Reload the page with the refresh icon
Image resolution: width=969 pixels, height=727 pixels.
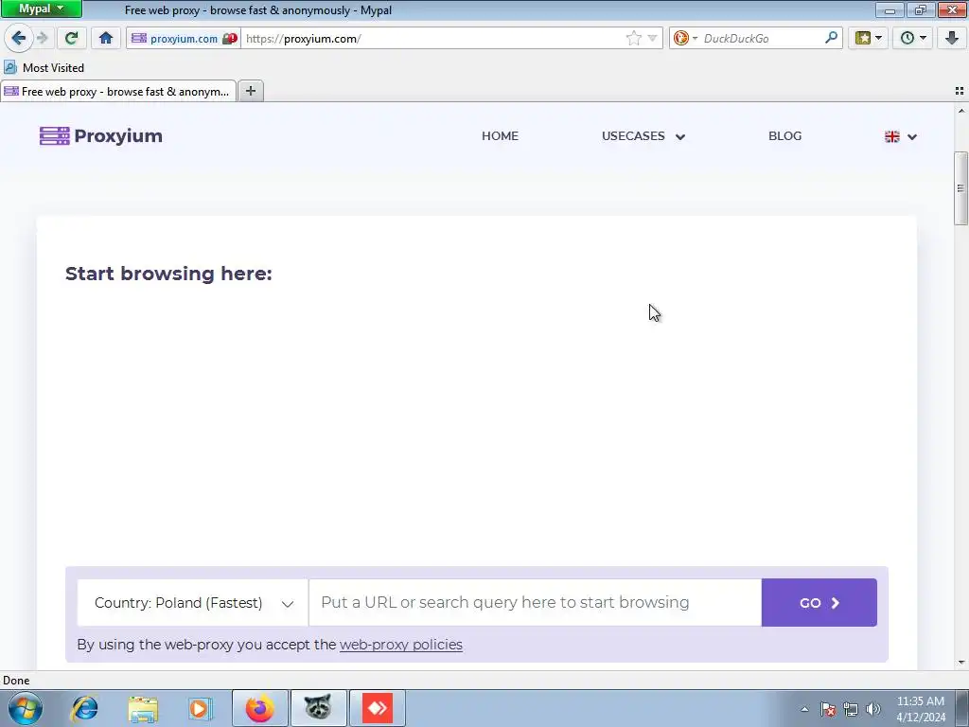[72, 38]
